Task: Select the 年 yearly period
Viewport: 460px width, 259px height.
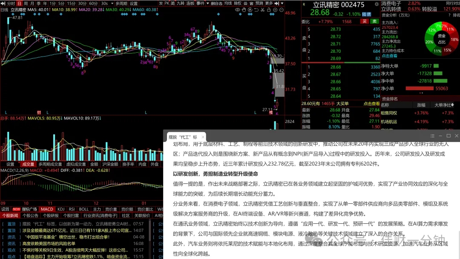Action: tap(45, 3)
